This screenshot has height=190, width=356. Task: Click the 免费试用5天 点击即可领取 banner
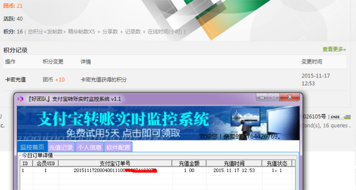tap(123, 133)
